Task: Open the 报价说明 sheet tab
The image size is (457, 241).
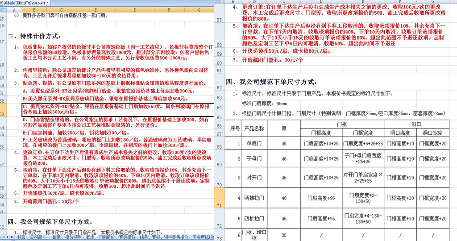Action: click(73, 237)
